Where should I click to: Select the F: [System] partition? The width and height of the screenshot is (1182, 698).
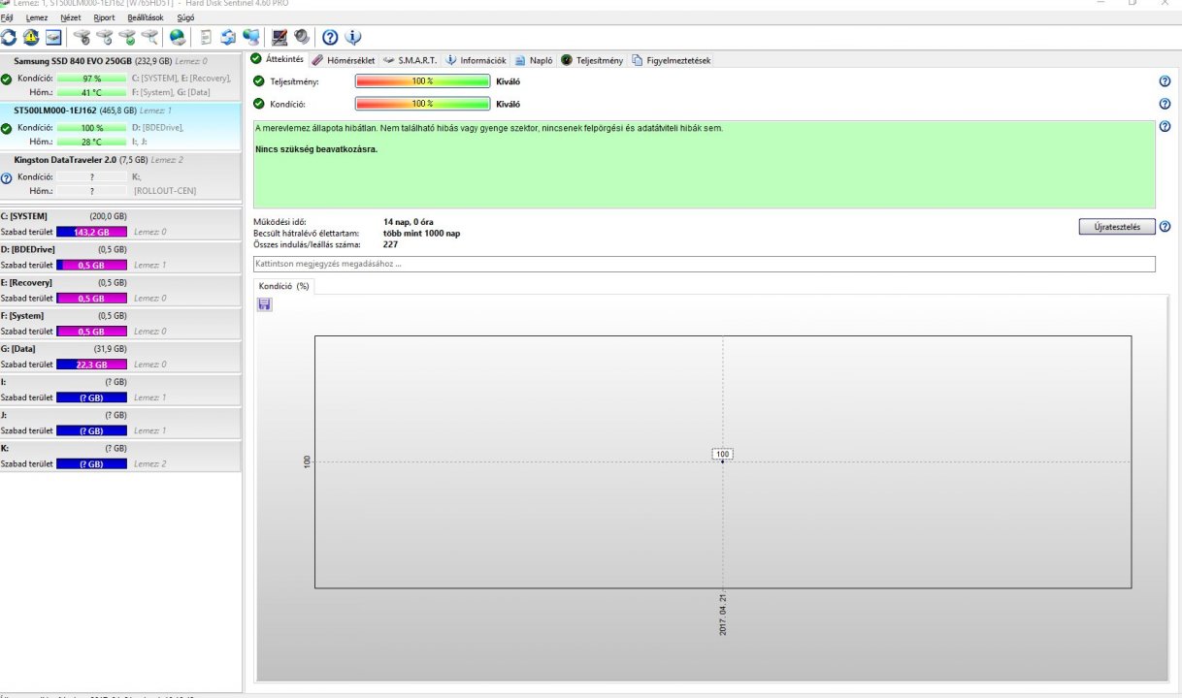pyautogui.click(x=120, y=323)
